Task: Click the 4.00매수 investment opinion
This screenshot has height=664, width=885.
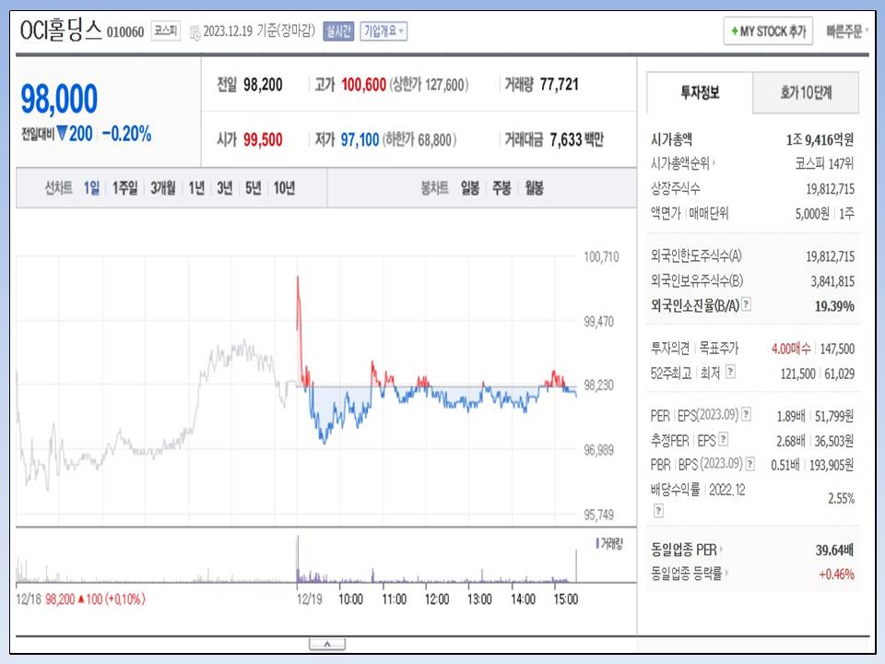Action: (791, 349)
